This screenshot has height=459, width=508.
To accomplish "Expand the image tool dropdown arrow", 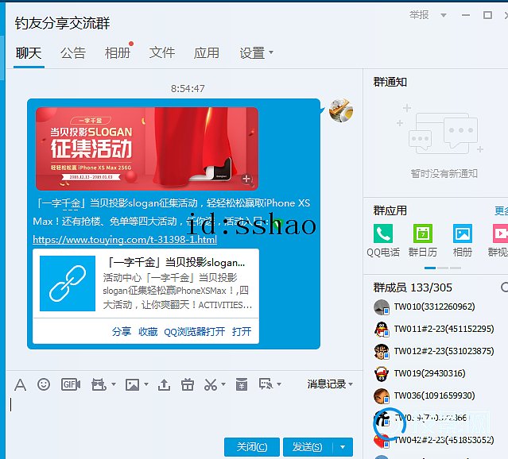I will [x=146, y=384].
